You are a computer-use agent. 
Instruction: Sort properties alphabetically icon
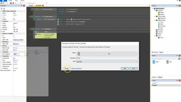click(x=4, y=9)
